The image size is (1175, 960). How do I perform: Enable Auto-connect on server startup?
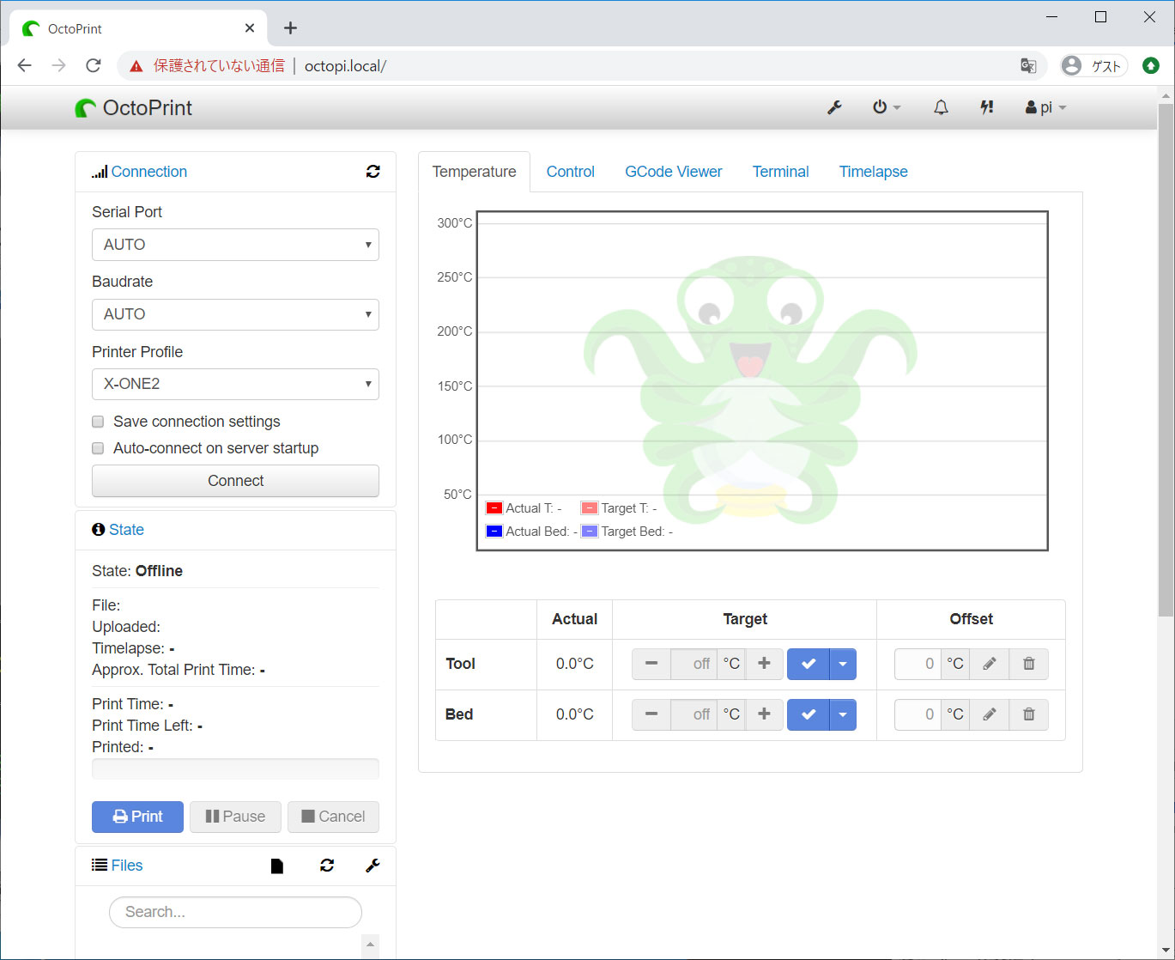point(98,448)
